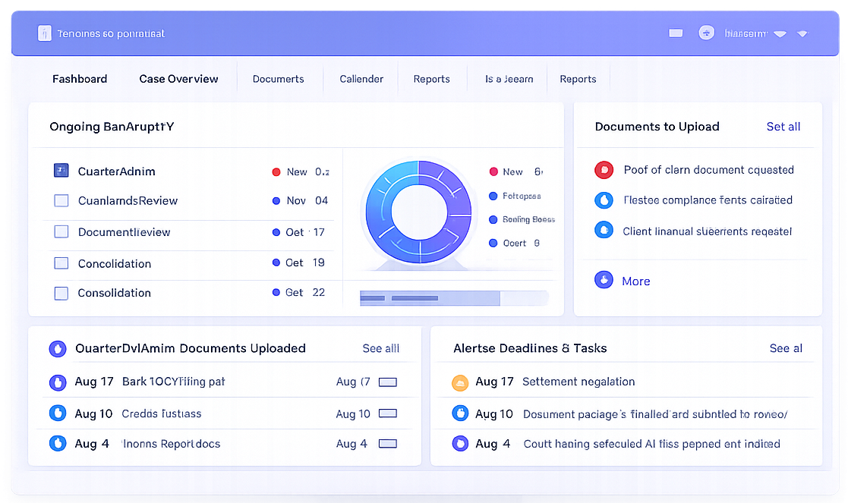This screenshot has height=503, width=848.
Task: Toggle the CuanlarndsReview checkbox
Action: 61,201
